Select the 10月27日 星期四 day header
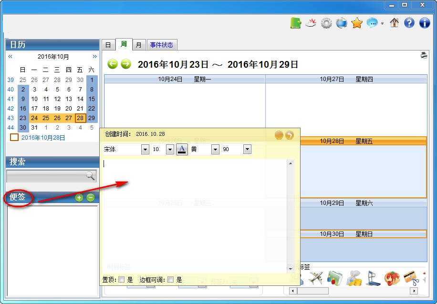This screenshot has width=437, height=304. coord(346,80)
